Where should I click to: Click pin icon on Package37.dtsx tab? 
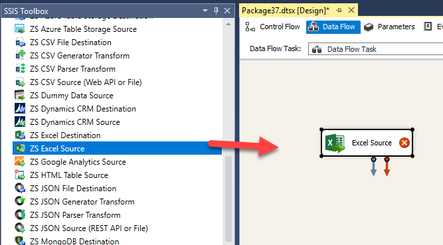tap(339, 11)
